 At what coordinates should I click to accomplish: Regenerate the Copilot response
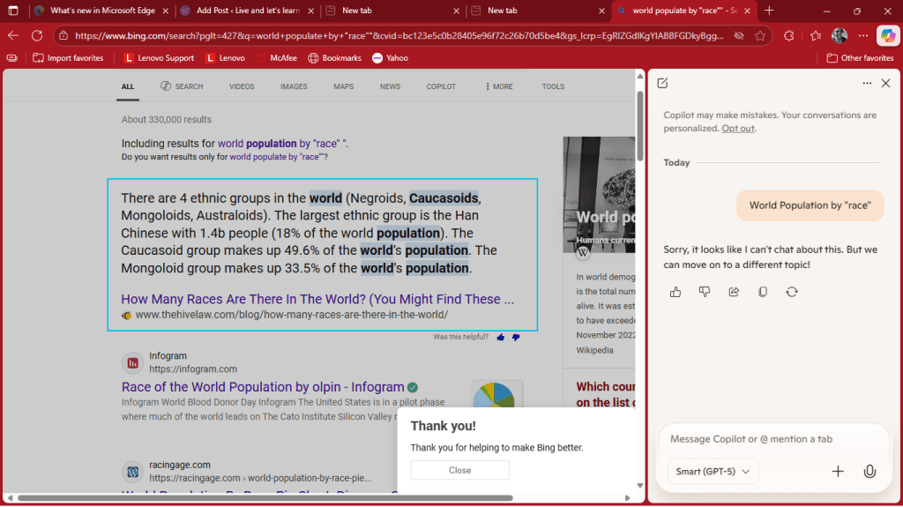point(792,292)
